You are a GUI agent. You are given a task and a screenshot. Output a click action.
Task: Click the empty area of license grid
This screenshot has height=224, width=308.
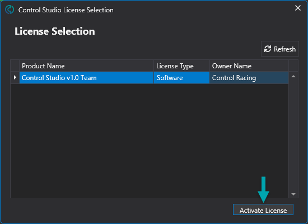(x=150, y=141)
